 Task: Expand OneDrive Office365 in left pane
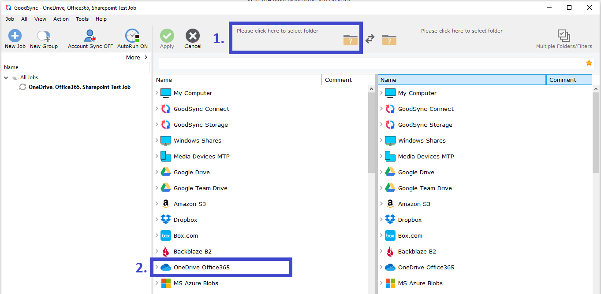[157, 267]
